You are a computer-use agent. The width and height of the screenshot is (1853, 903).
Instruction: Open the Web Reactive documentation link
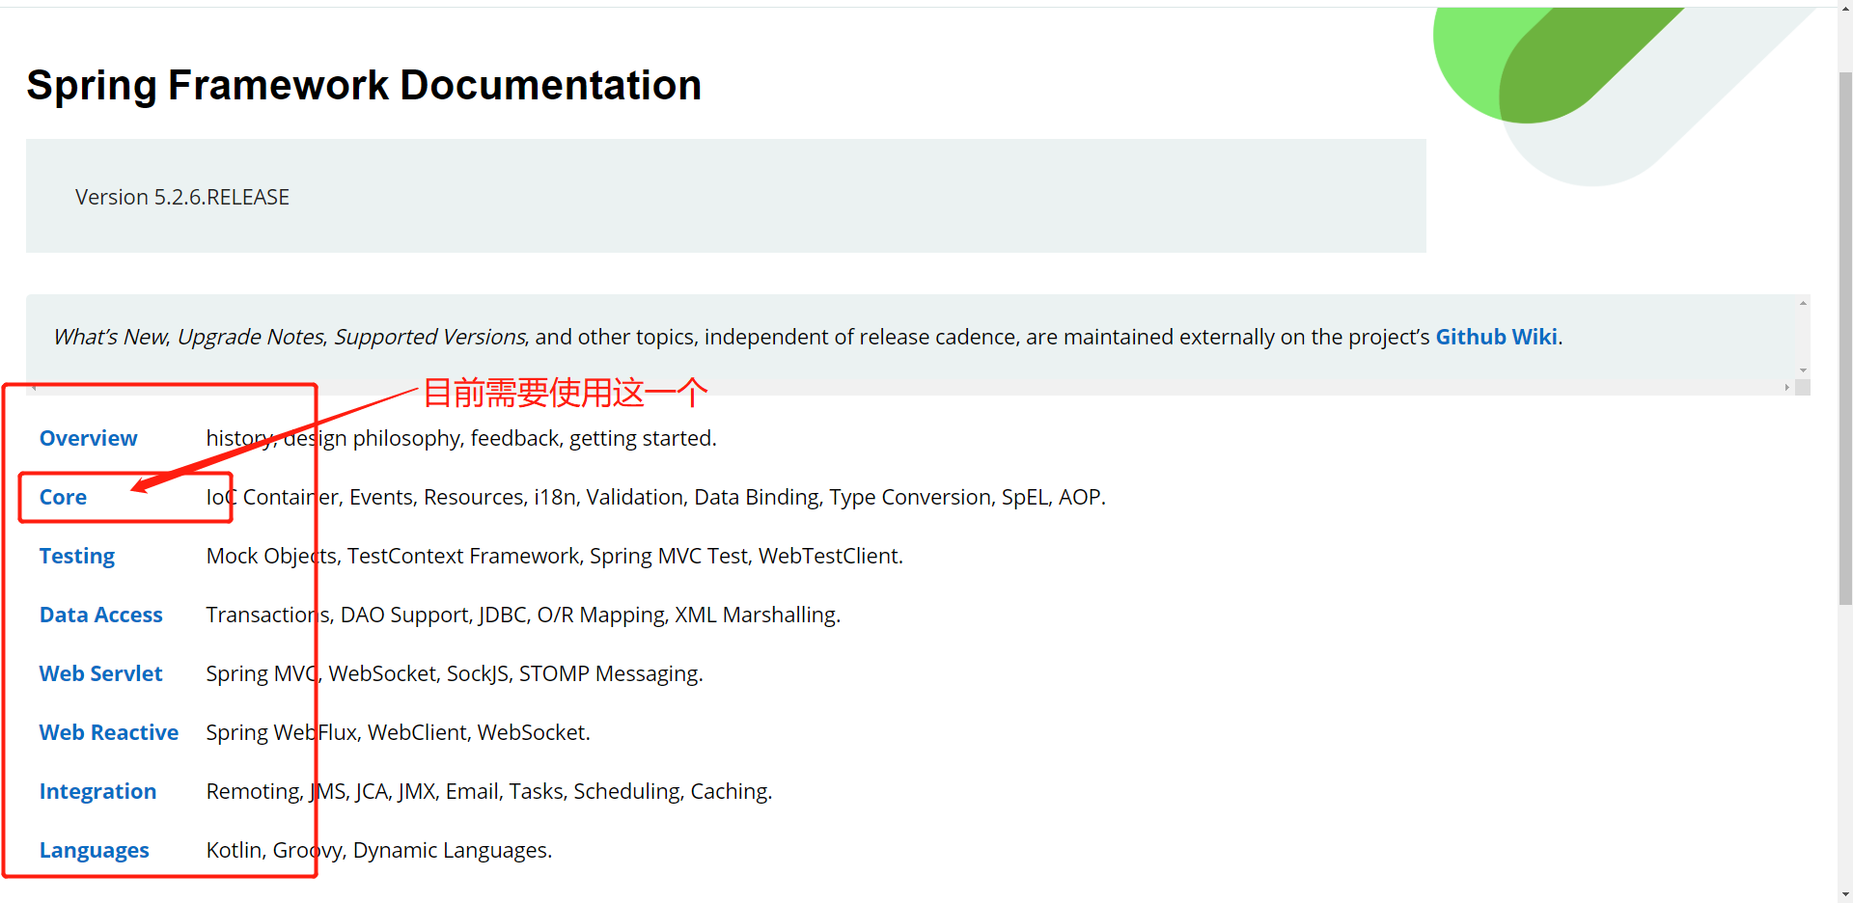108,732
